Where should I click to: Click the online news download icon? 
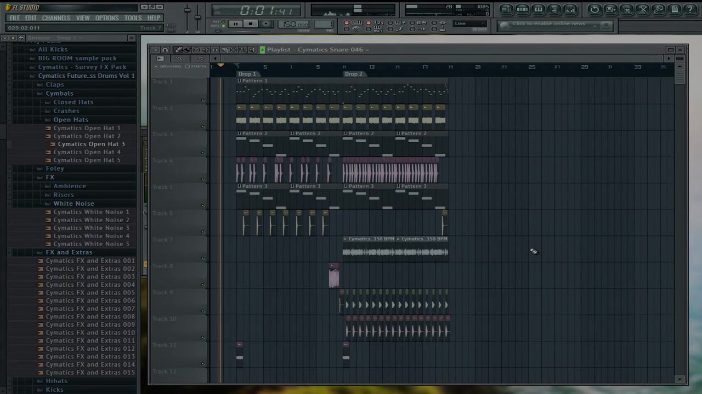pyautogui.click(x=606, y=26)
